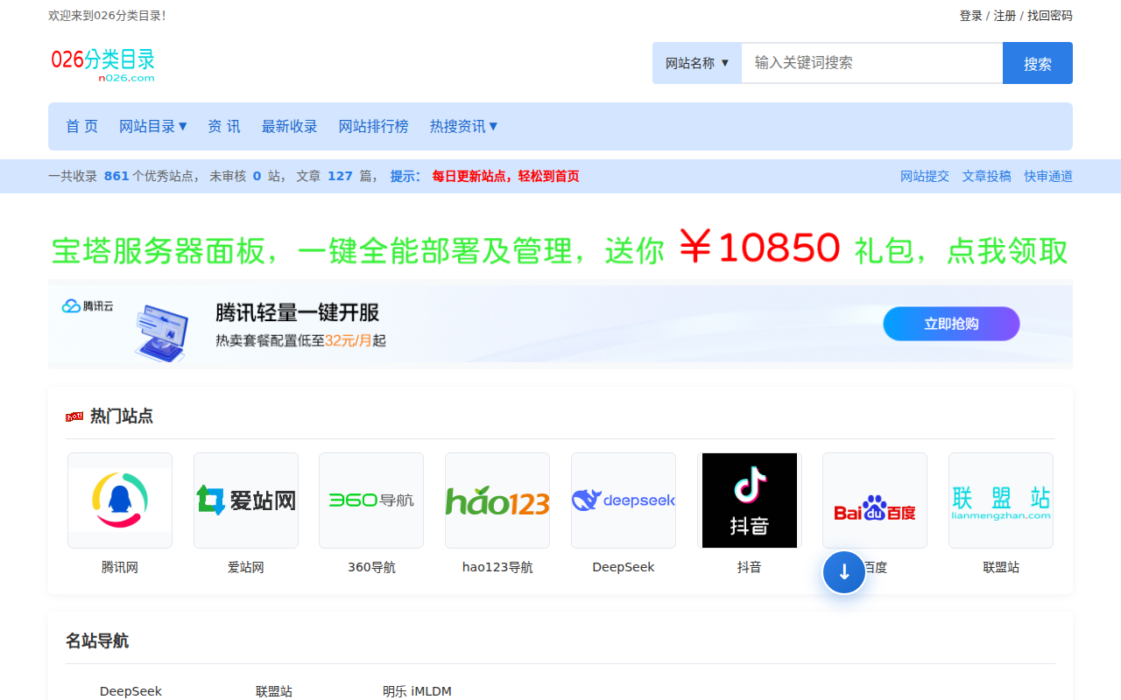This screenshot has width=1121, height=700.
Task: Click the 026分类目录 site logo
Action: (102, 64)
